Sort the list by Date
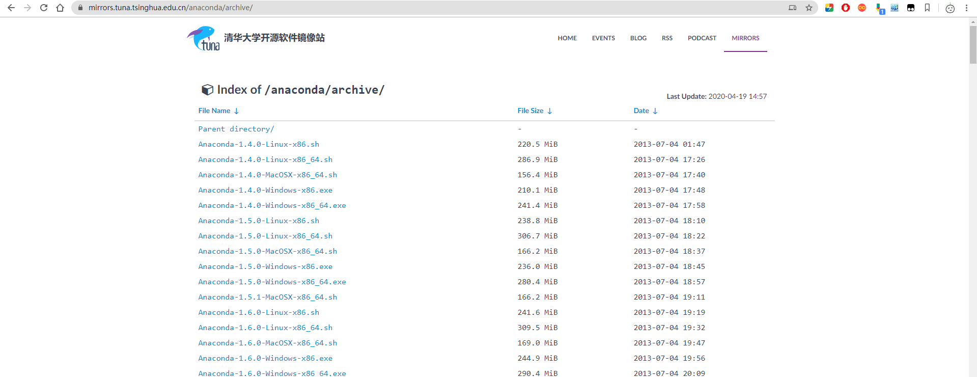977x377 pixels. click(646, 111)
